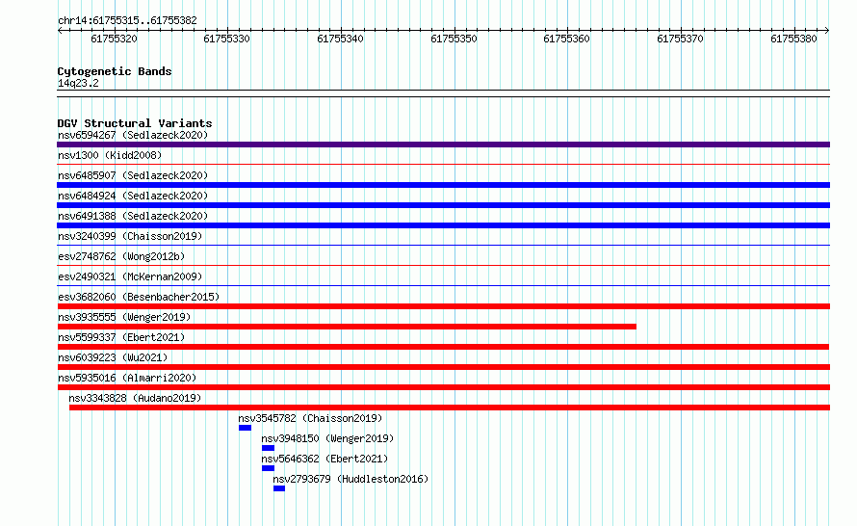Click the Cytogenetic Bands track title

[115, 71]
